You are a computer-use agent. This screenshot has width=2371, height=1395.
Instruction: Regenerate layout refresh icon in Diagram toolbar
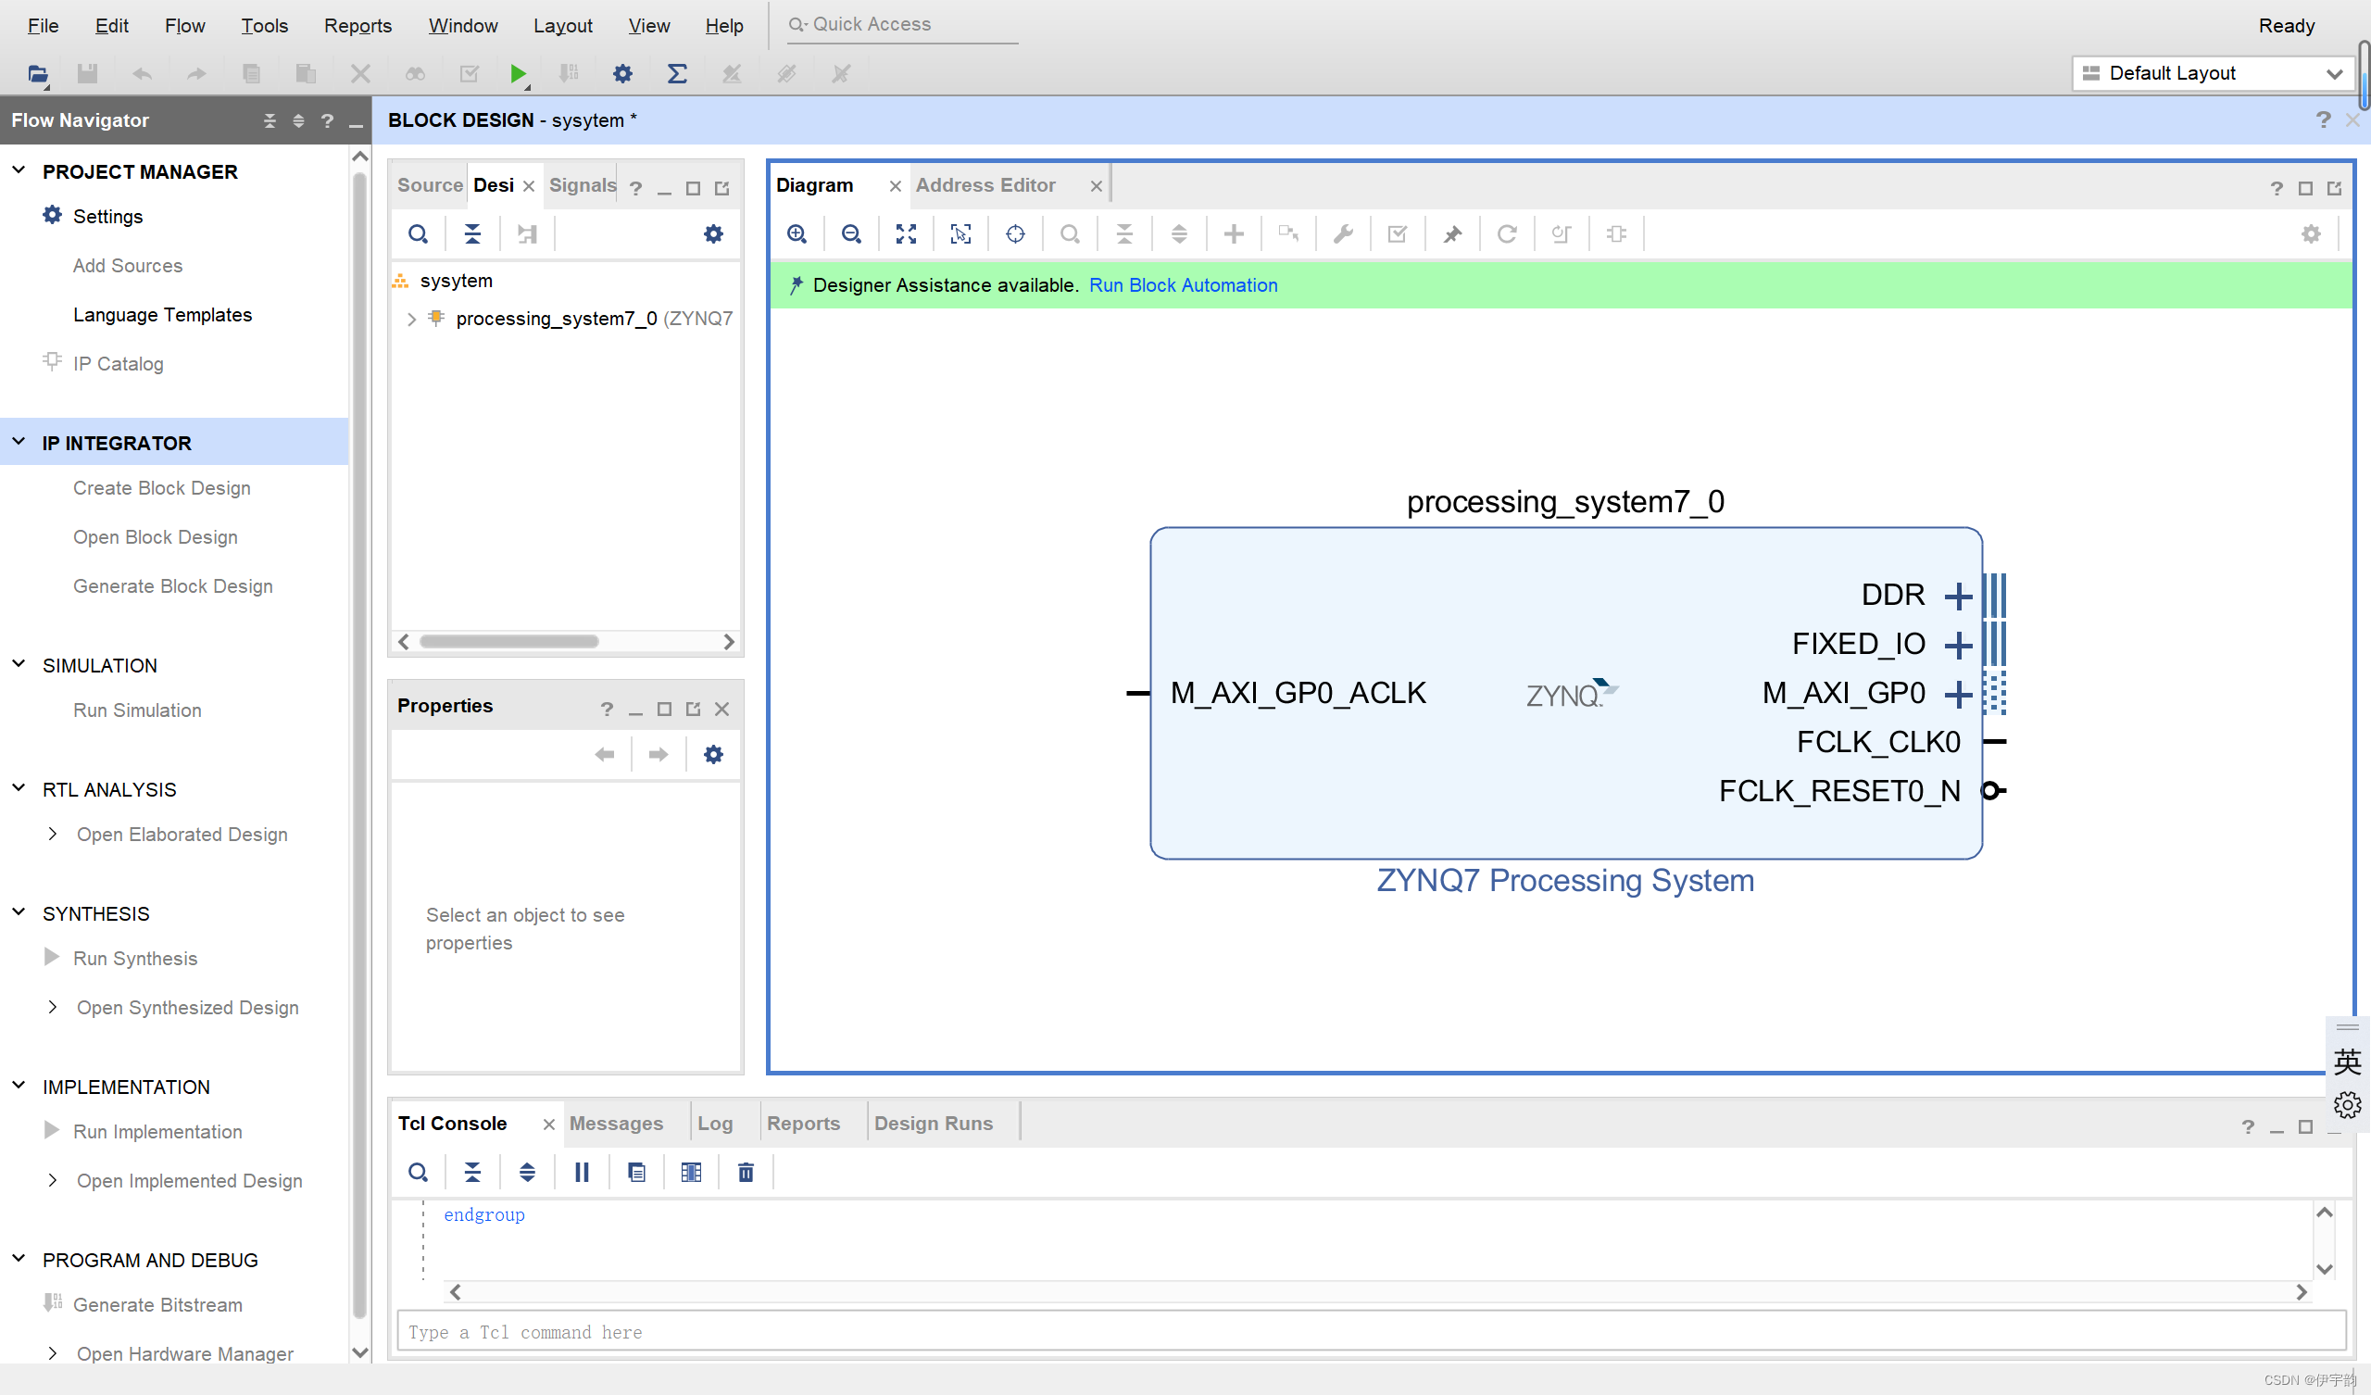[1506, 233]
